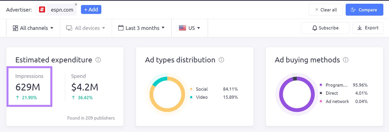Remove espn.com advertiser with the x icon
The image size is (389, 132).
pyautogui.click(x=76, y=4)
